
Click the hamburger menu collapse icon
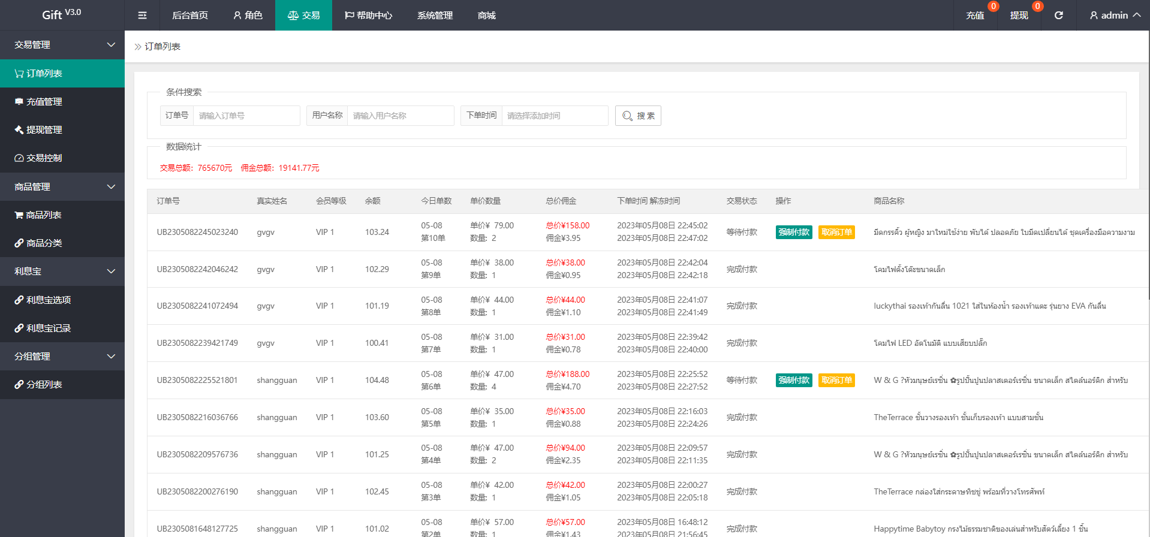[x=142, y=15]
